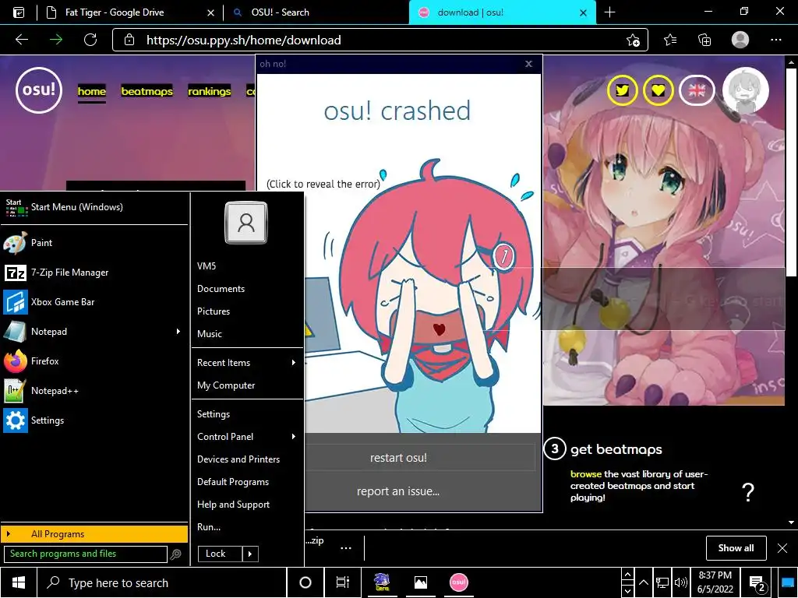Click the taskbar Type here to search box
Viewport: 798px width, 598px height.
163,582
